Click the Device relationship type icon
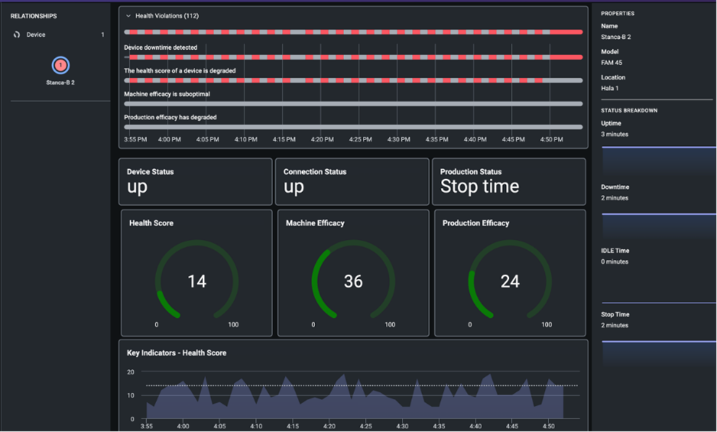The width and height of the screenshot is (717, 432). click(x=17, y=35)
